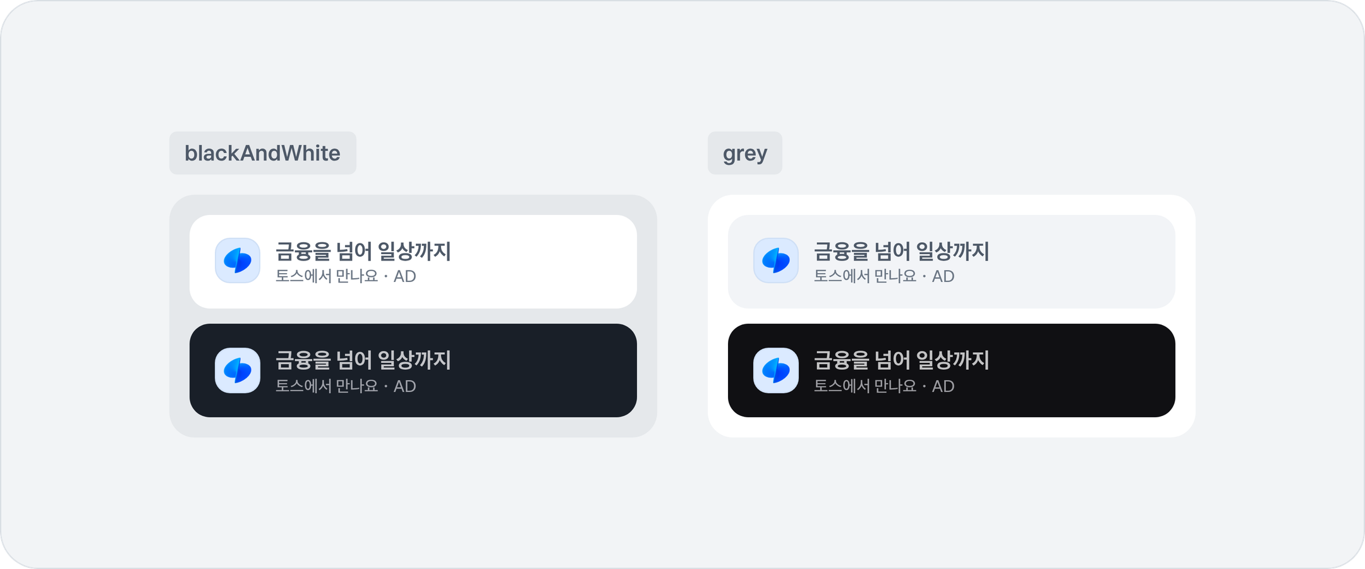Screen dimensions: 1365x569
Task: Click Toss logo in white blackAndWhite banner
Action: pyautogui.click(x=238, y=260)
